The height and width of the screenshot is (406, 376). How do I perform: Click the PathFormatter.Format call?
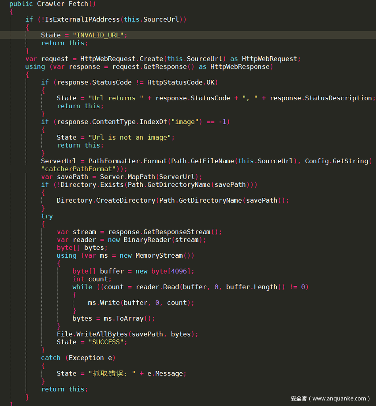(127, 161)
